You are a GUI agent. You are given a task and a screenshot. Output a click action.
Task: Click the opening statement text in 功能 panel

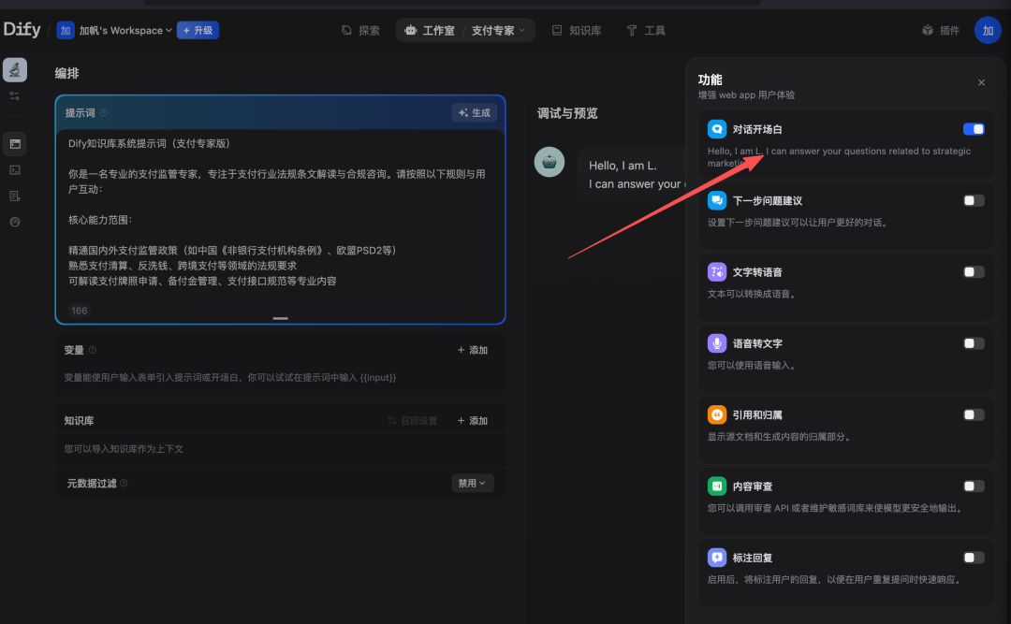[839, 157]
